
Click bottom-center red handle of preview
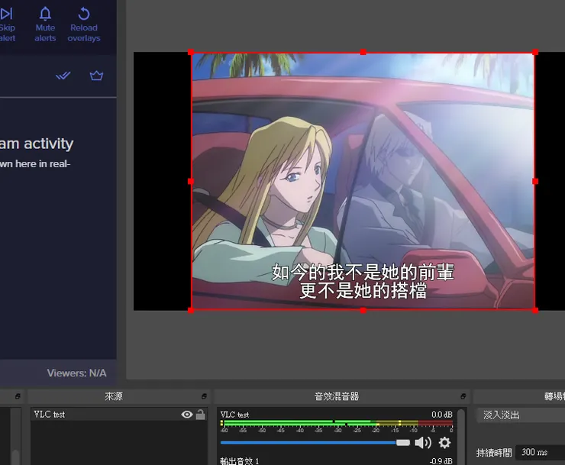(363, 310)
